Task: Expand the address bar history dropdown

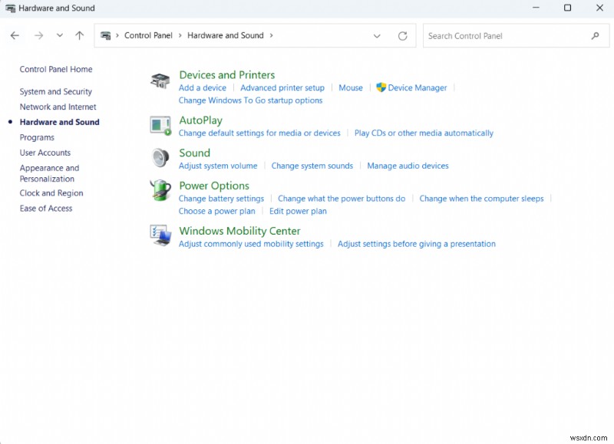Action: click(377, 36)
